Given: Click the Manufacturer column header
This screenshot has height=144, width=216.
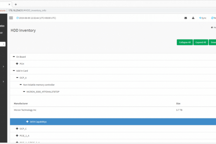Looking at the screenshot, I should (21, 103).
